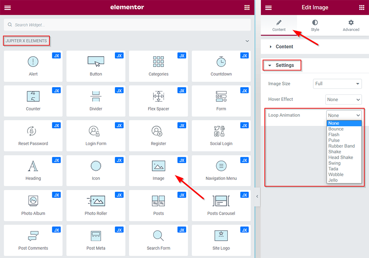Viewport: 369px width, 258px height.
Task: Open the Edit Image panel hamburger menu
Action: pos(268,8)
